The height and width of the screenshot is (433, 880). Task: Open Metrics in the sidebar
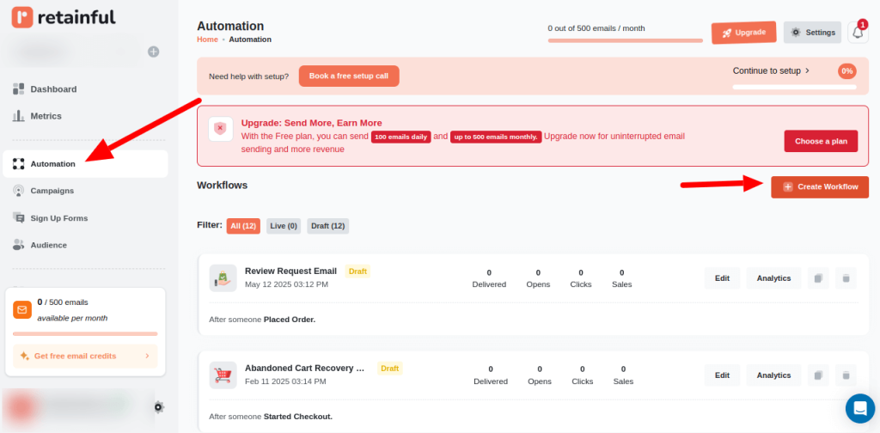46,116
